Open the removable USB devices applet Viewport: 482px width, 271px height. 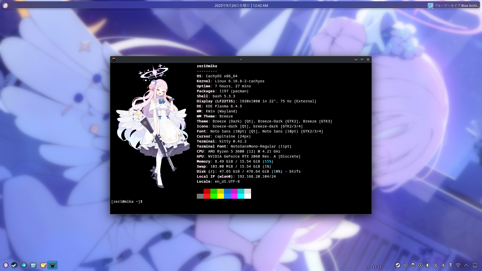[451, 265]
